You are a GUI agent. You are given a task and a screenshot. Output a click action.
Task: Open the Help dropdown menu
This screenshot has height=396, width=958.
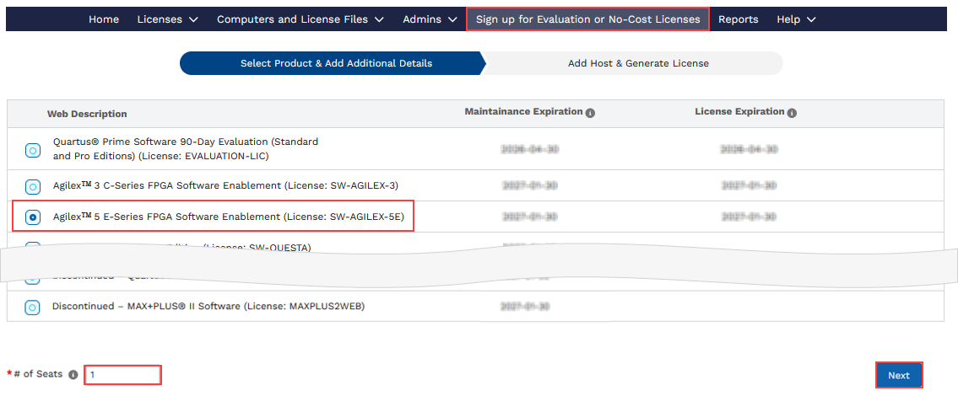click(x=796, y=19)
